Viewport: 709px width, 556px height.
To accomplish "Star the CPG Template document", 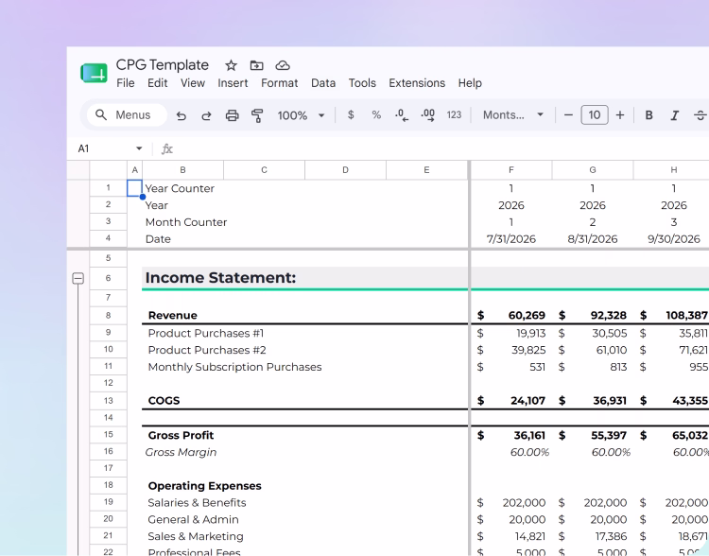I will pos(231,65).
